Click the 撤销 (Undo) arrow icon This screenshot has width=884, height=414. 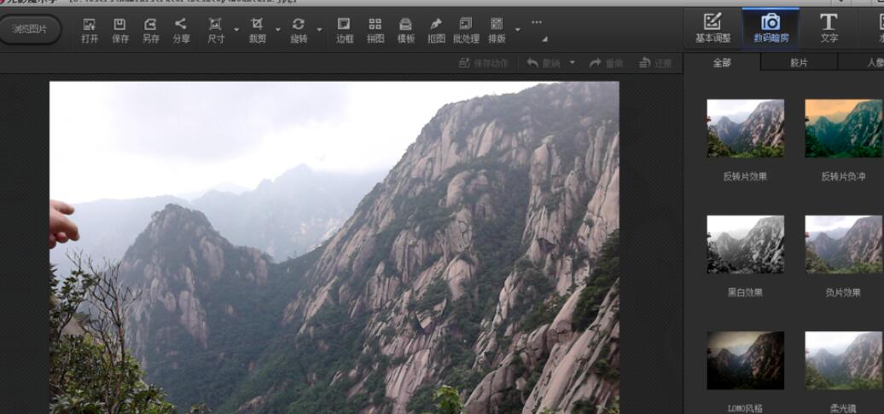(x=532, y=63)
